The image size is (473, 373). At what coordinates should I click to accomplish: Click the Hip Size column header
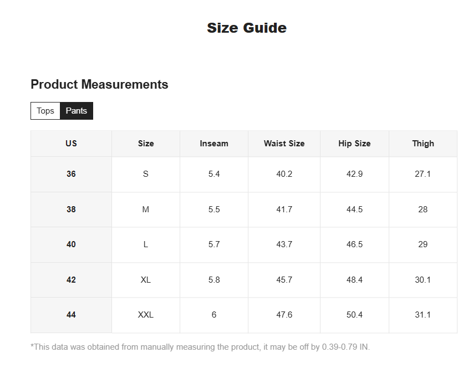[x=354, y=144]
